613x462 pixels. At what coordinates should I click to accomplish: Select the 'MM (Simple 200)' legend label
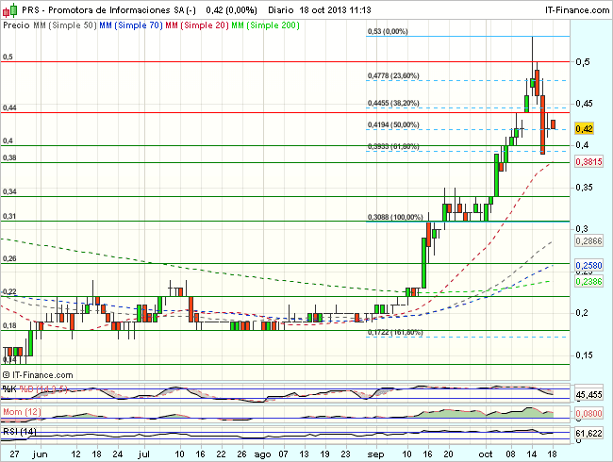click(x=265, y=25)
